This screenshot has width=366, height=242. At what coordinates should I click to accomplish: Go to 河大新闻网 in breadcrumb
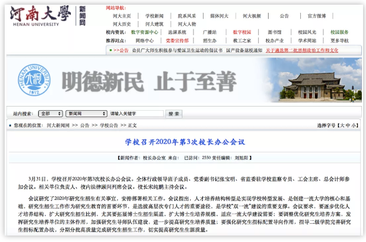pyautogui.click(x=58, y=125)
